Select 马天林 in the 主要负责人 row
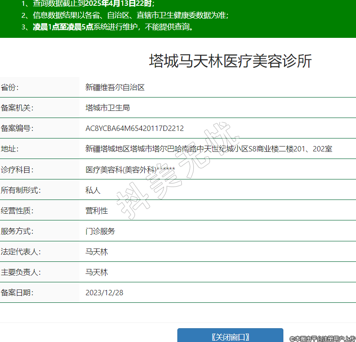356x342 pixels. [96, 272]
